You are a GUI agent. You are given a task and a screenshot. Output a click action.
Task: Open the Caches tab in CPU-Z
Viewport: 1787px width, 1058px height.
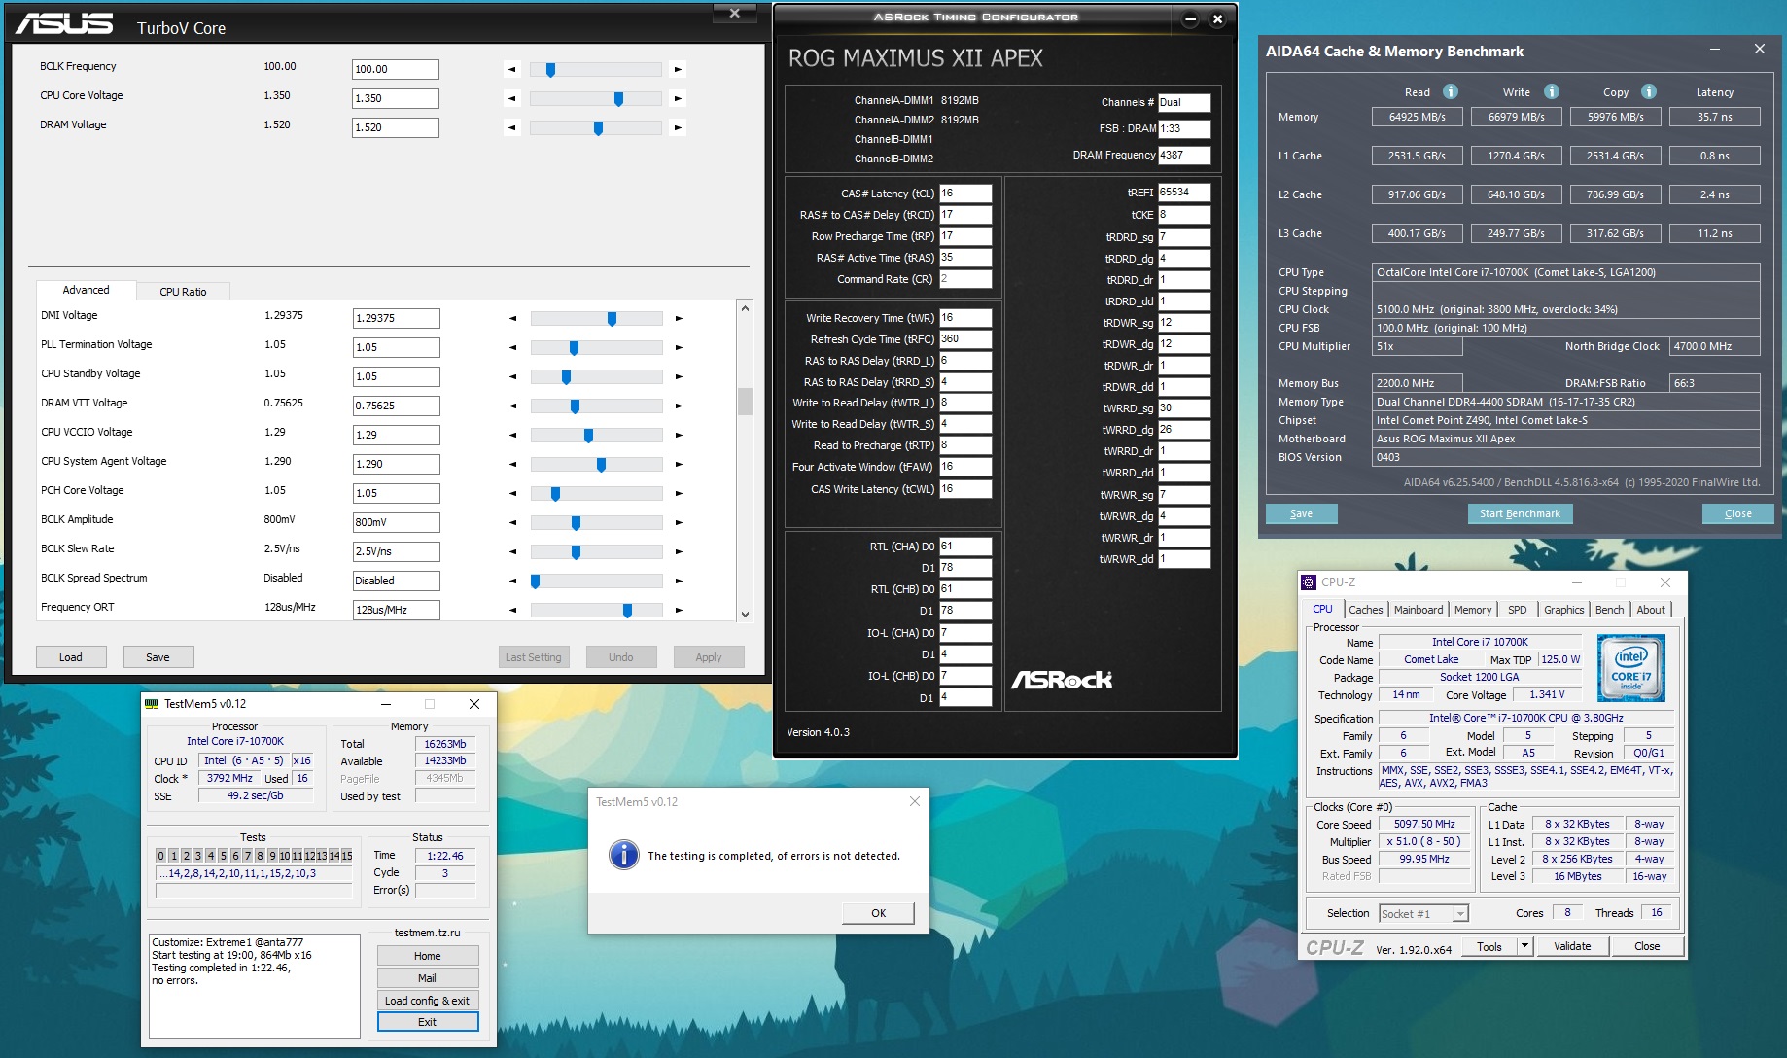[x=1365, y=610]
